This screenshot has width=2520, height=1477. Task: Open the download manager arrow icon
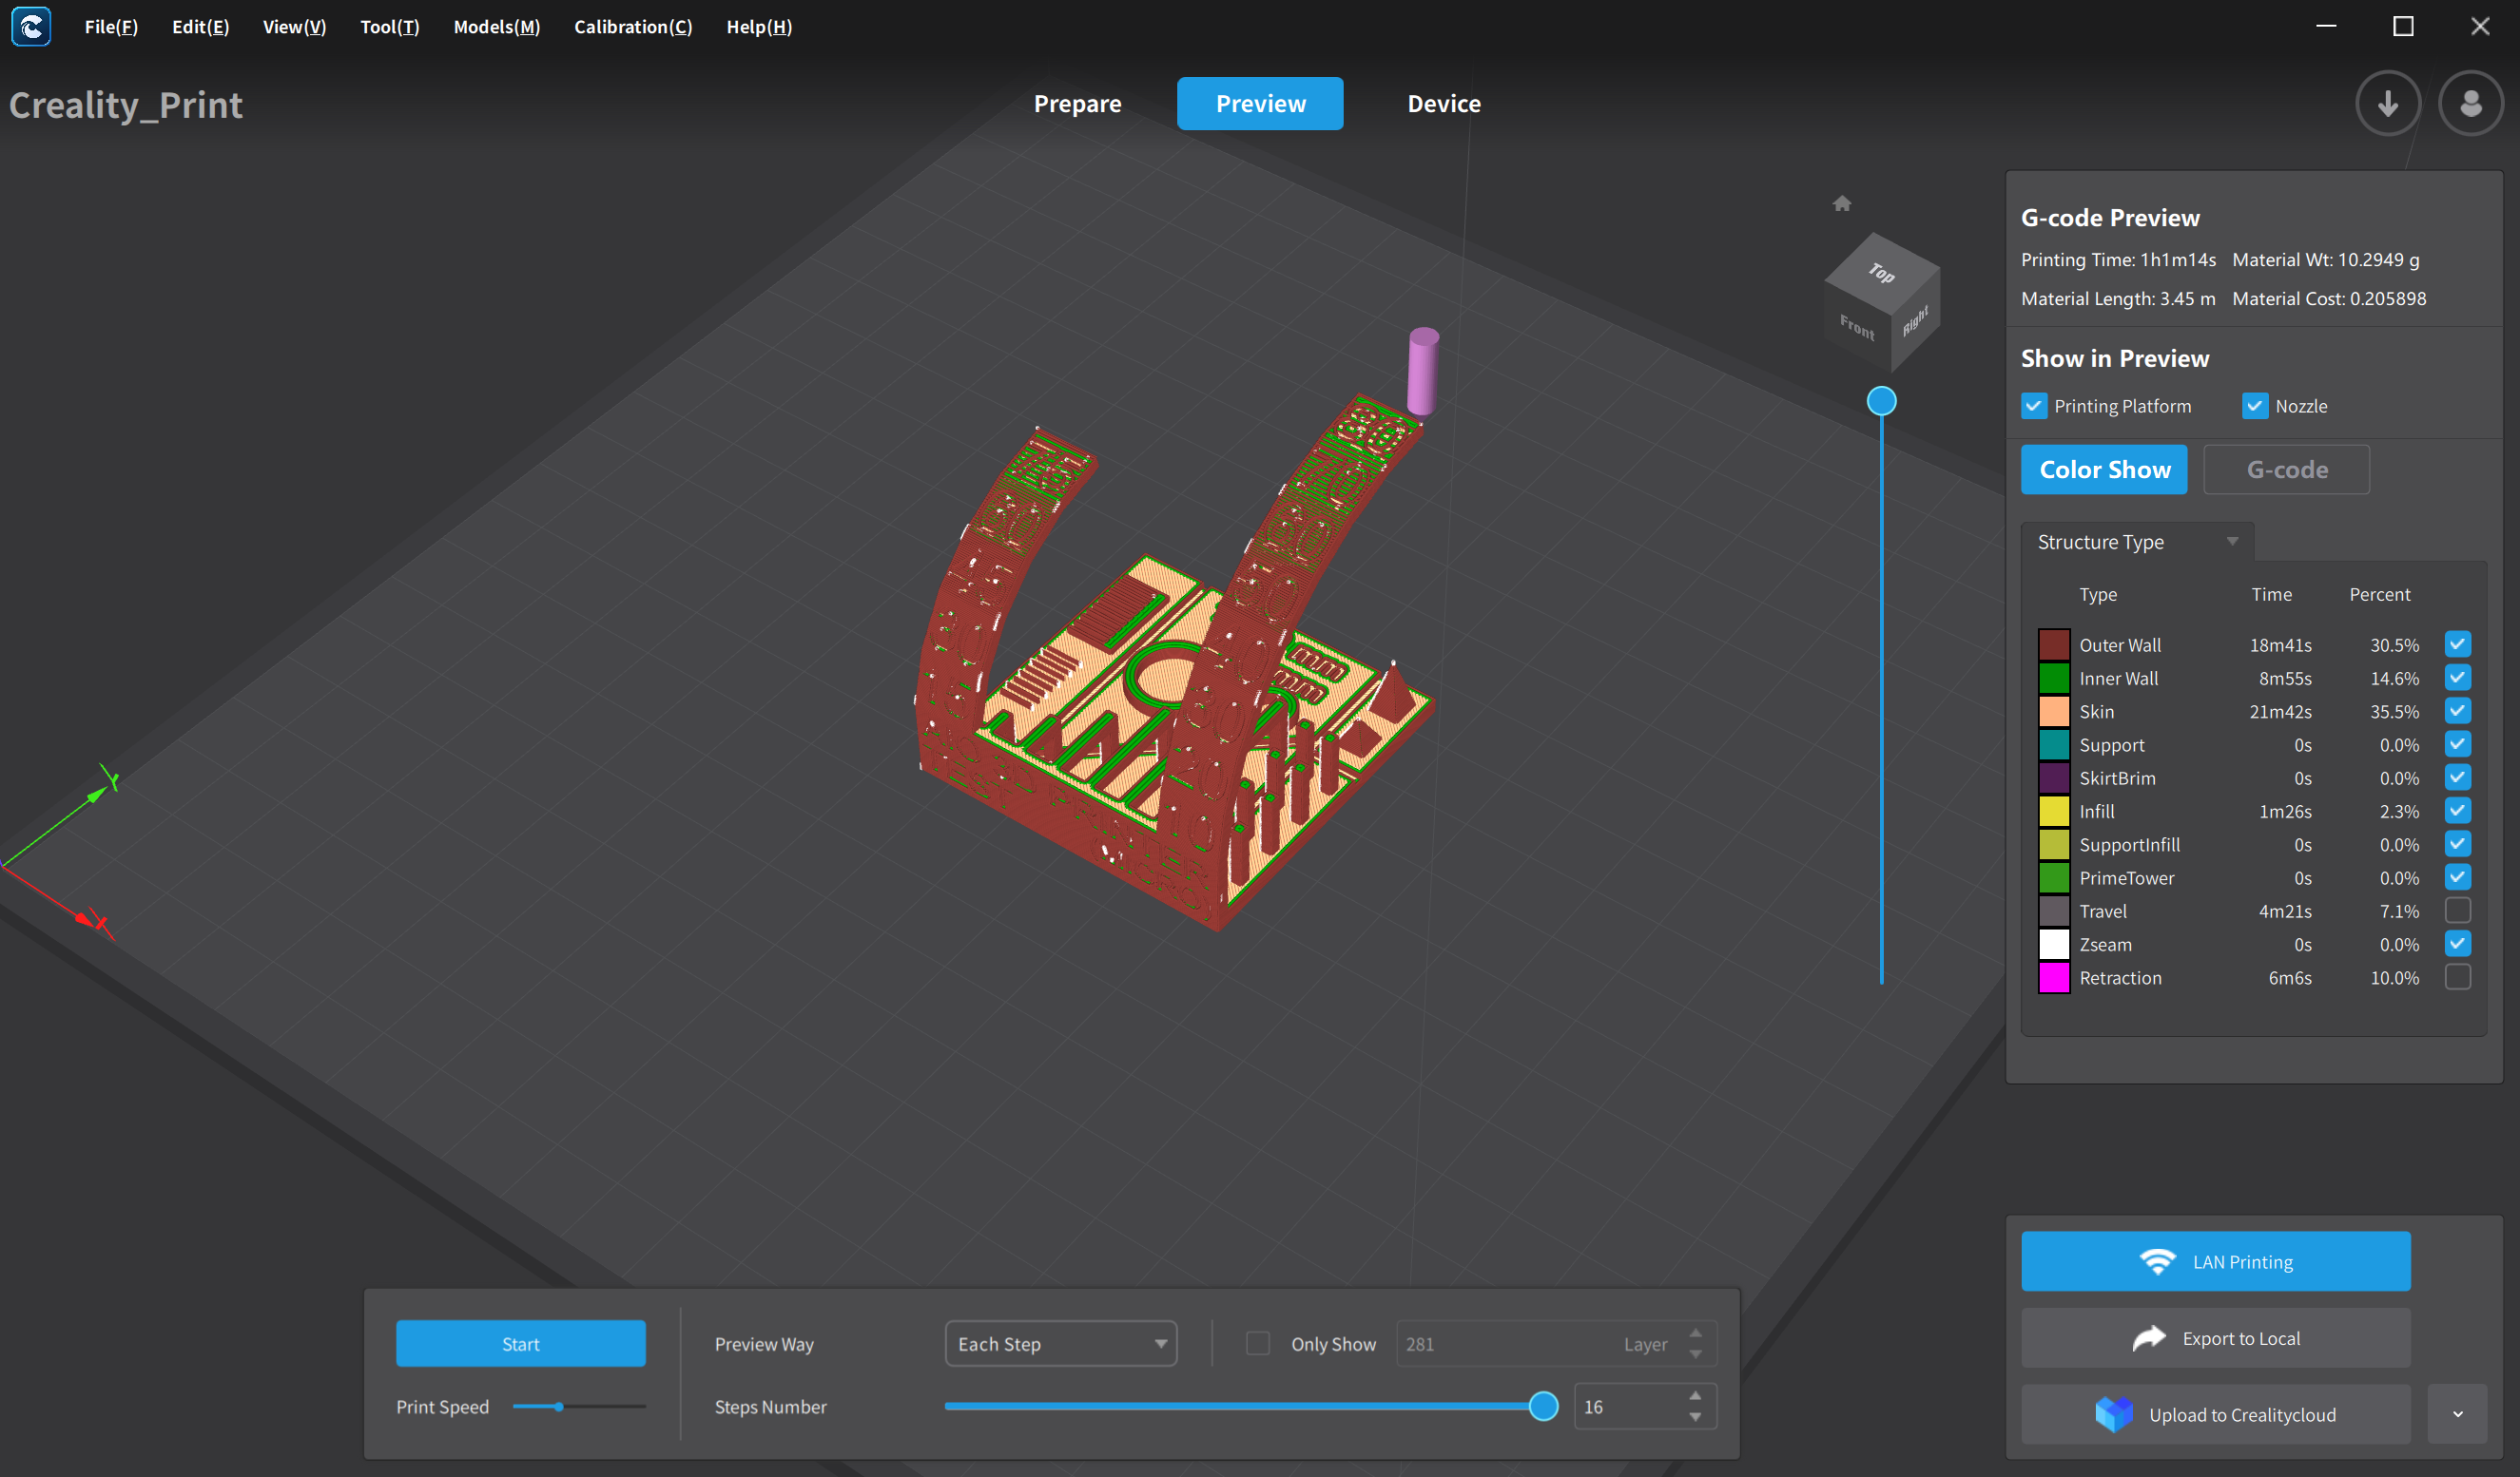pos(2387,104)
